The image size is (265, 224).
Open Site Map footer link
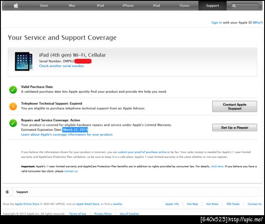[x=192, y=204]
